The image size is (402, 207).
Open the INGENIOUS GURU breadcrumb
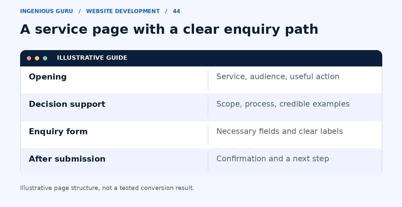(x=47, y=11)
